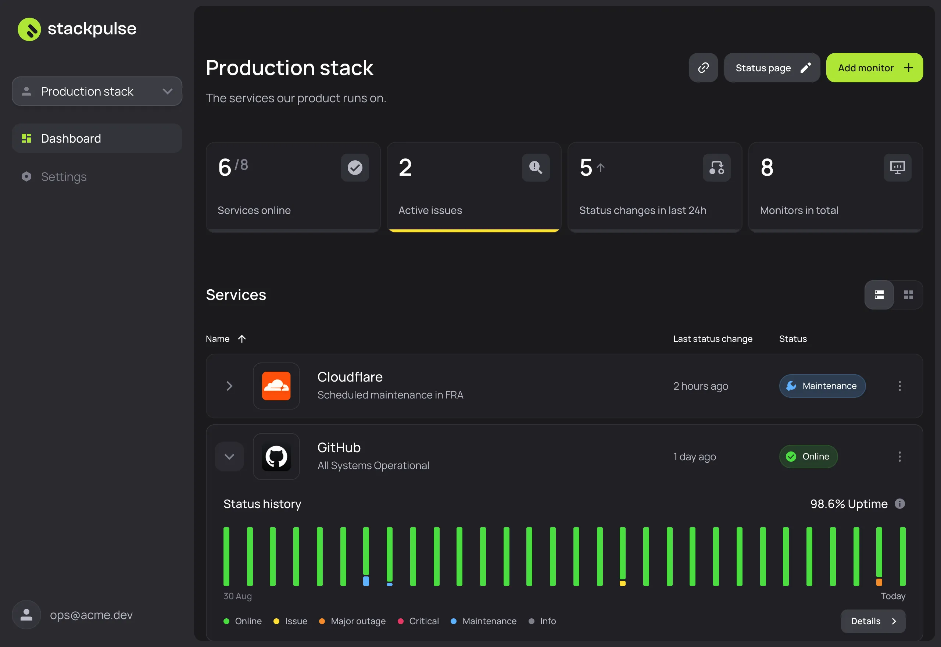Go to Dashboard in the sidebar
The height and width of the screenshot is (647, 941).
pos(97,138)
